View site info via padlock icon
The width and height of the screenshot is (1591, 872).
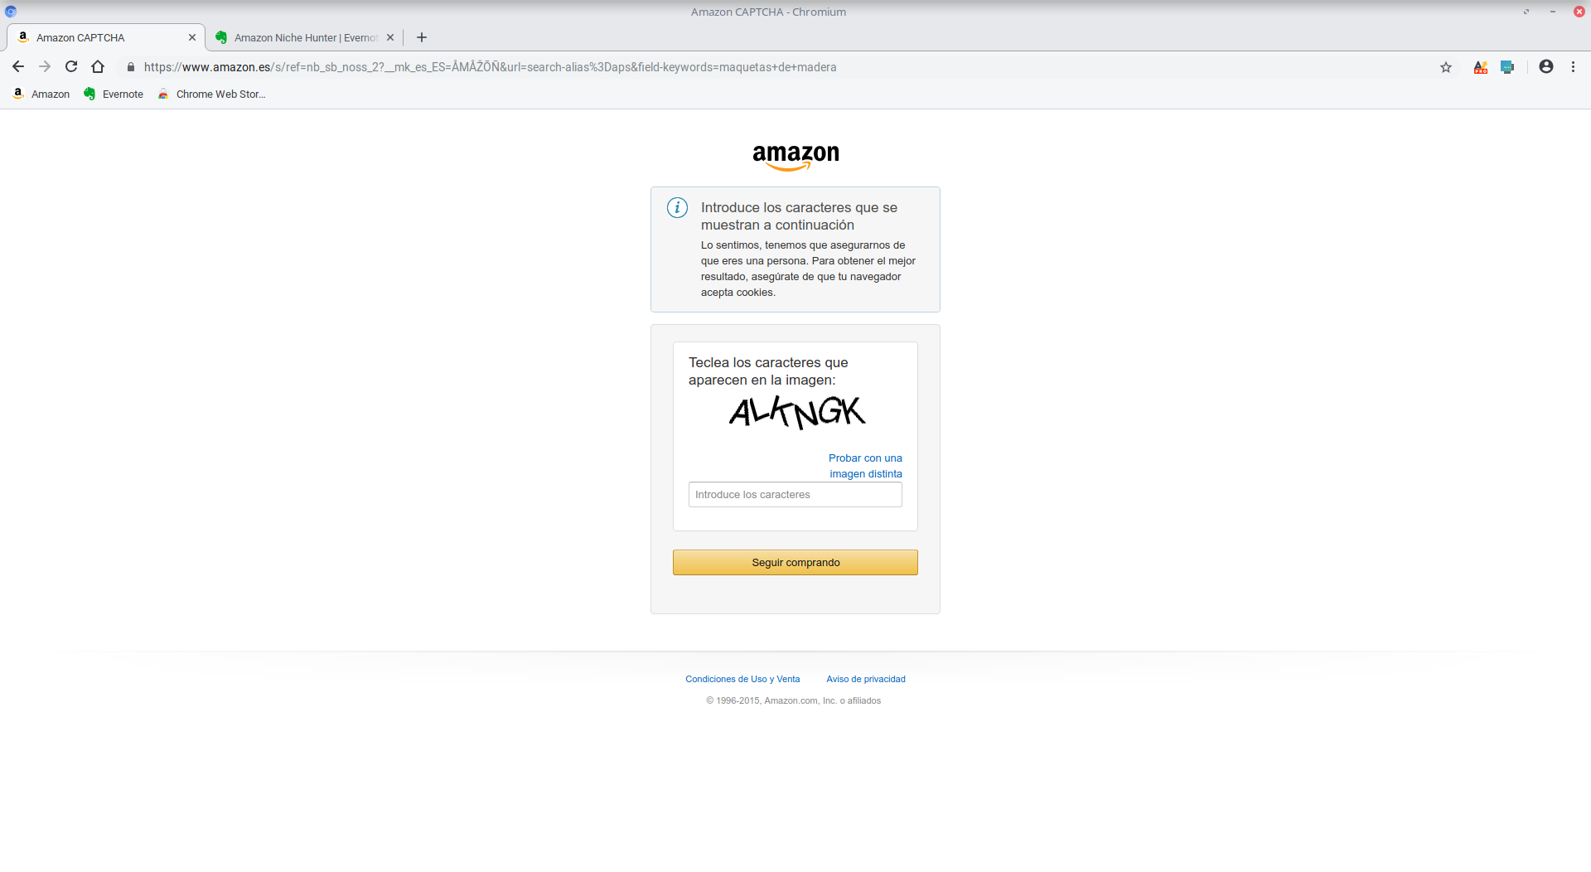[130, 67]
